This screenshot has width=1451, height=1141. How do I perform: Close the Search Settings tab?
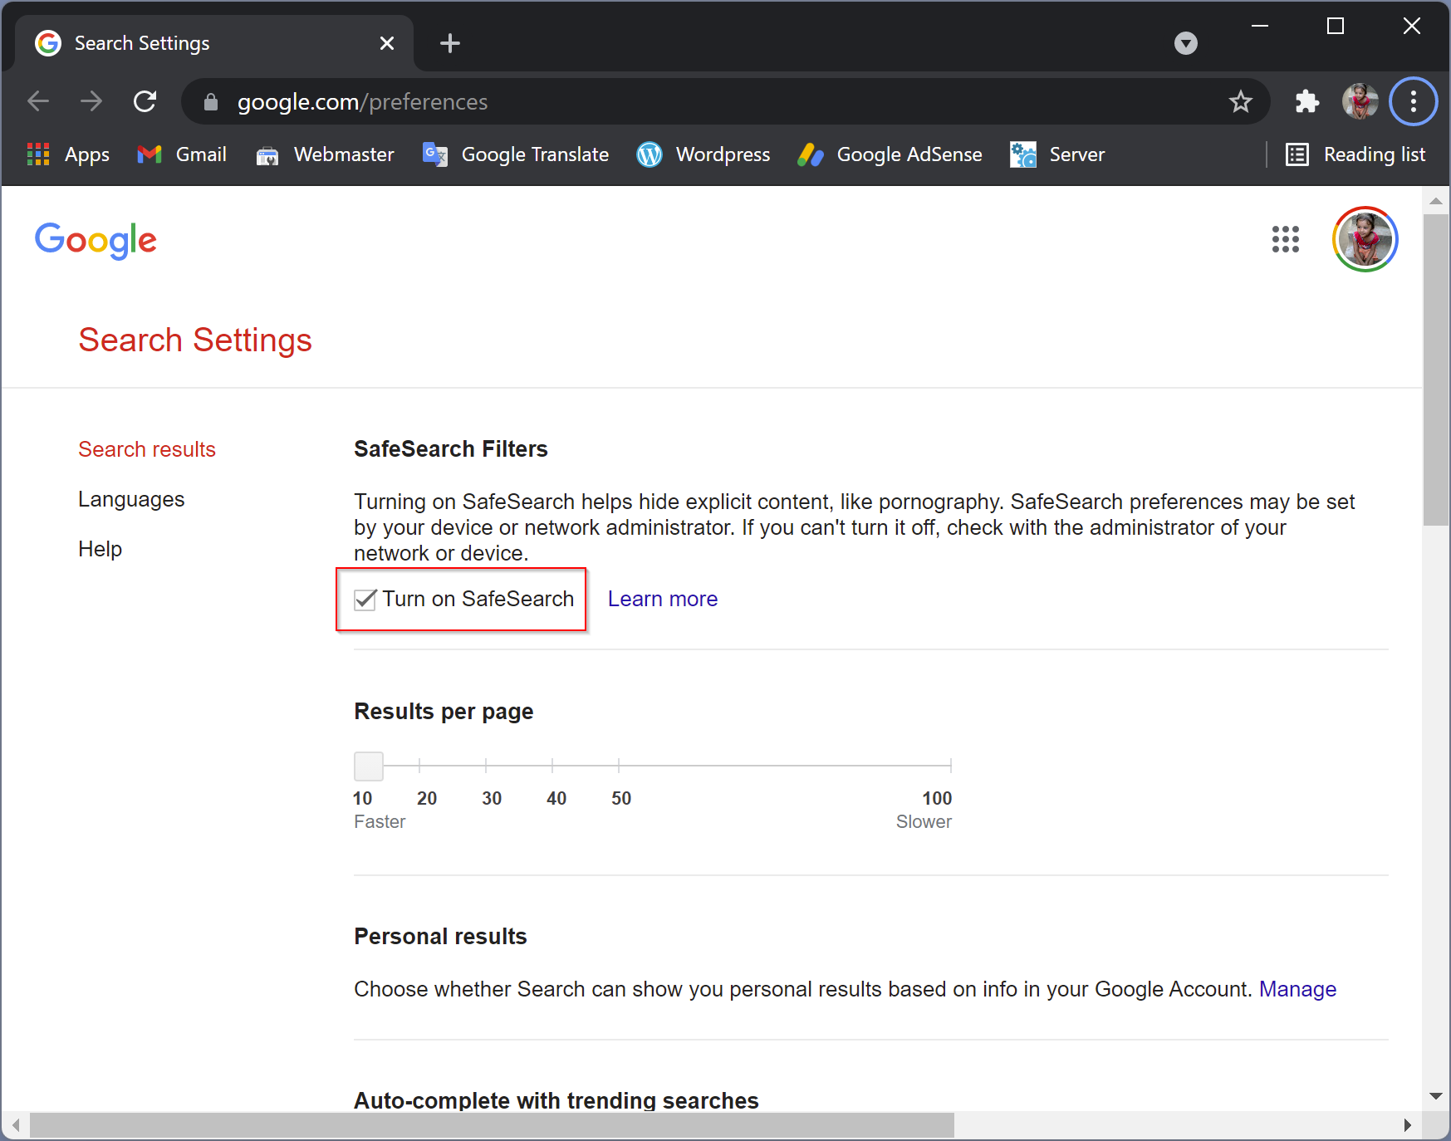[x=387, y=43]
